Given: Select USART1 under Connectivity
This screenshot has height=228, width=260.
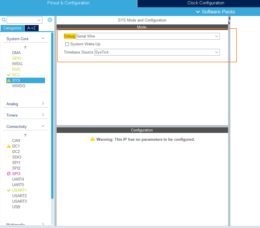Looking at the screenshot, I should (x=19, y=190).
